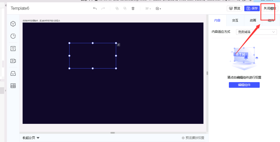Screen dimensions: 280x142
Task: Open the table list component icon
Action: coord(13,86)
